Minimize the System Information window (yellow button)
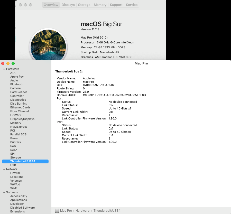 8,63
